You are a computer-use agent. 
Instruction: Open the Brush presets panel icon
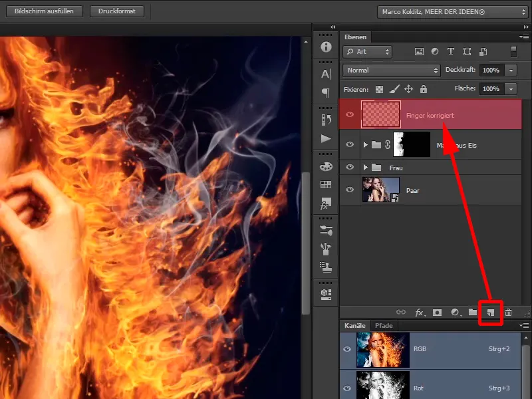coord(326,231)
